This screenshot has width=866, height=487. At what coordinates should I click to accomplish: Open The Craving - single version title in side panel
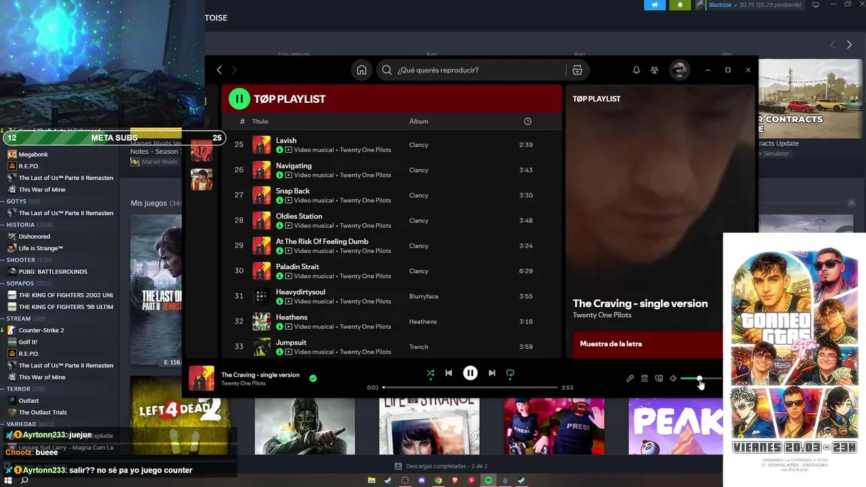point(640,304)
